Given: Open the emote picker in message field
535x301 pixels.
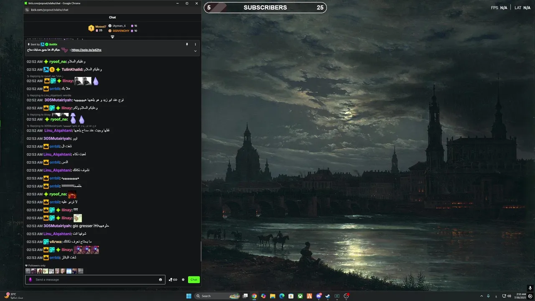Looking at the screenshot, I should coord(160,280).
